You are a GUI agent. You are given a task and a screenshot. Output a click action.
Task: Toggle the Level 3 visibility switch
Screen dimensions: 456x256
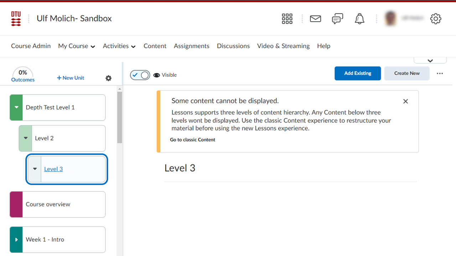pyautogui.click(x=140, y=75)
